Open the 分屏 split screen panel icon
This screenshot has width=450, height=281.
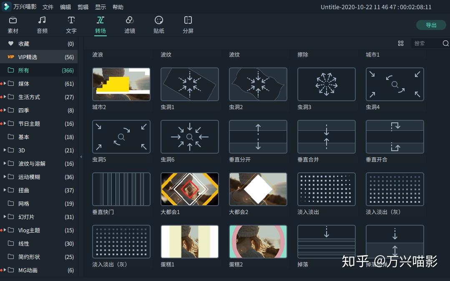[188, 20]
